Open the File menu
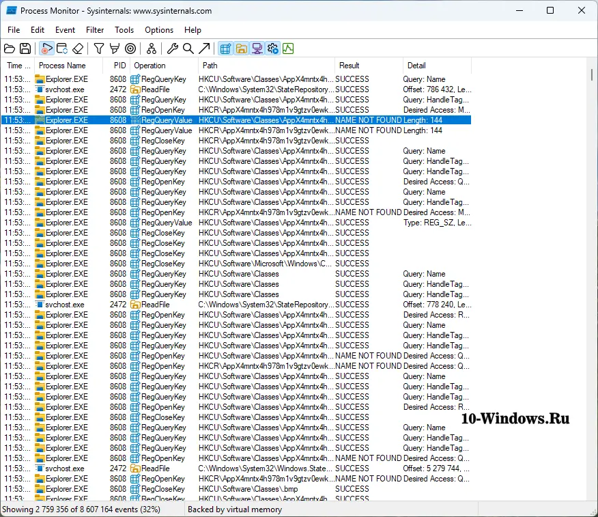This screenshot has width=598, height=517. pos(14,30)
